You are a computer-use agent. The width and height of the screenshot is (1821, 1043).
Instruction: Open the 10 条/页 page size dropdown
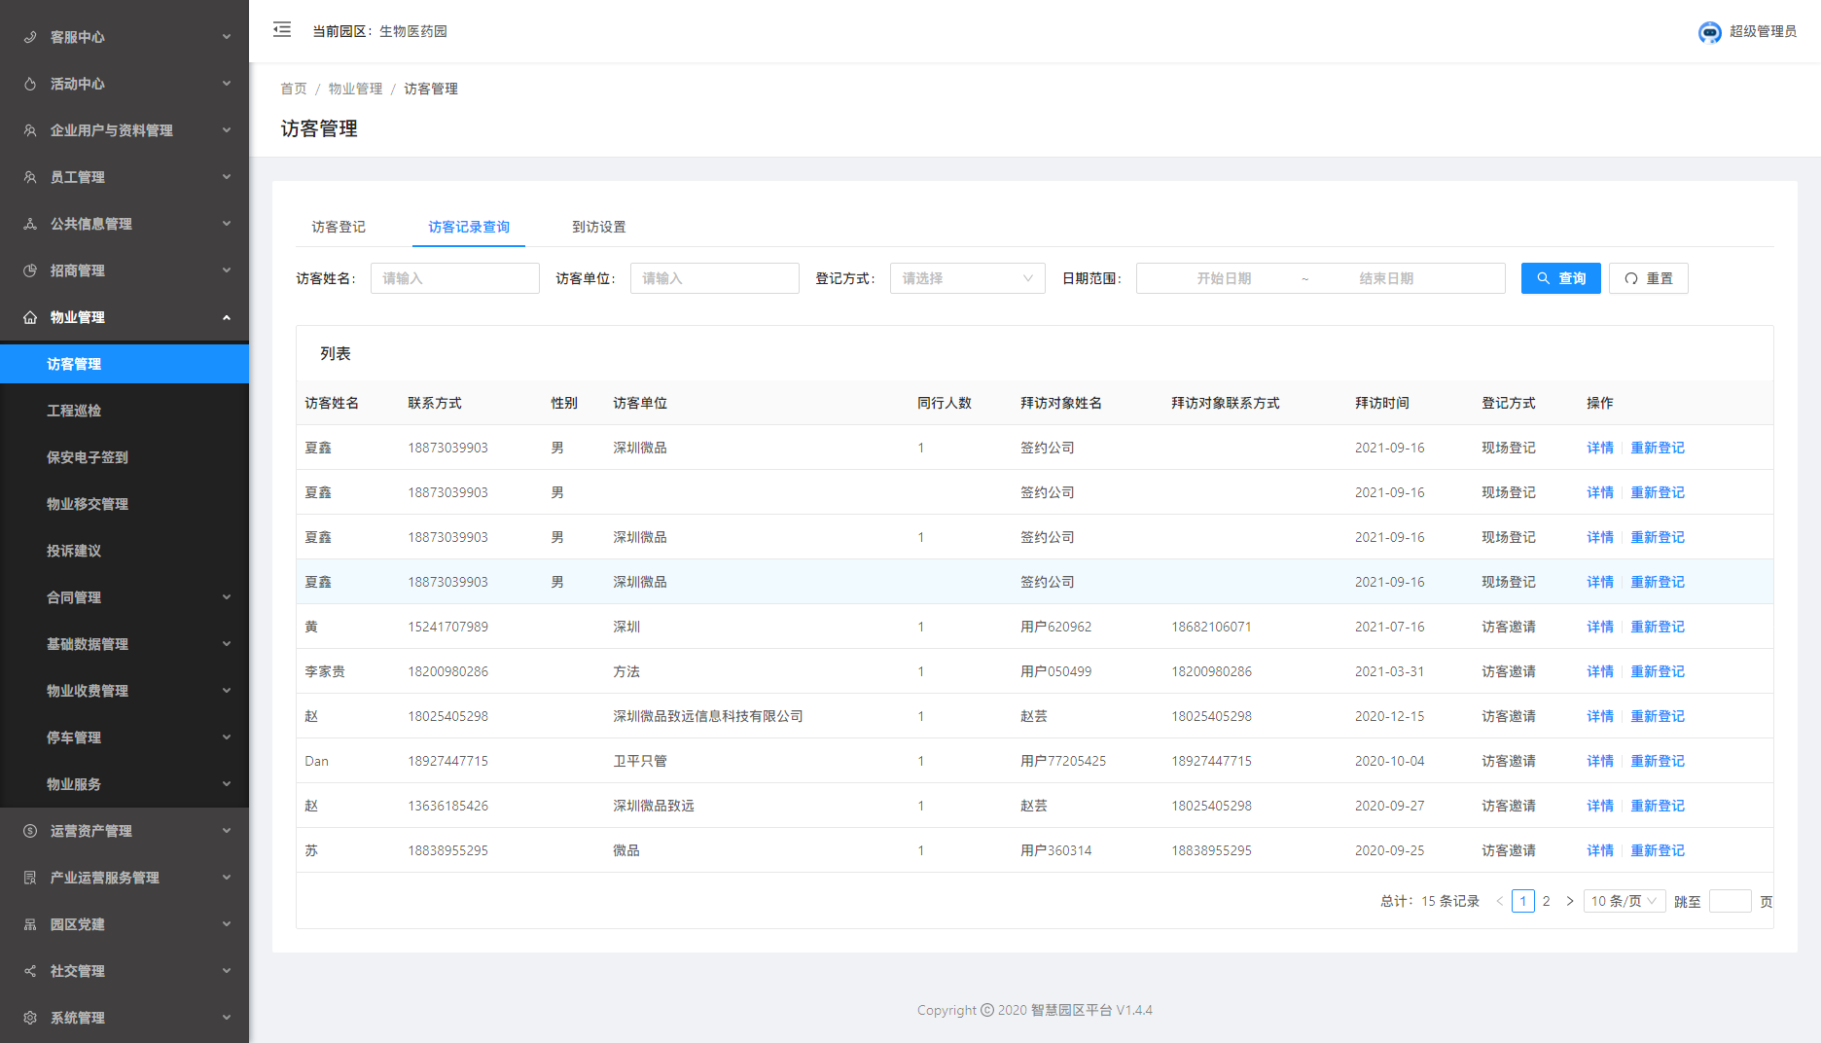(1625, 901)
